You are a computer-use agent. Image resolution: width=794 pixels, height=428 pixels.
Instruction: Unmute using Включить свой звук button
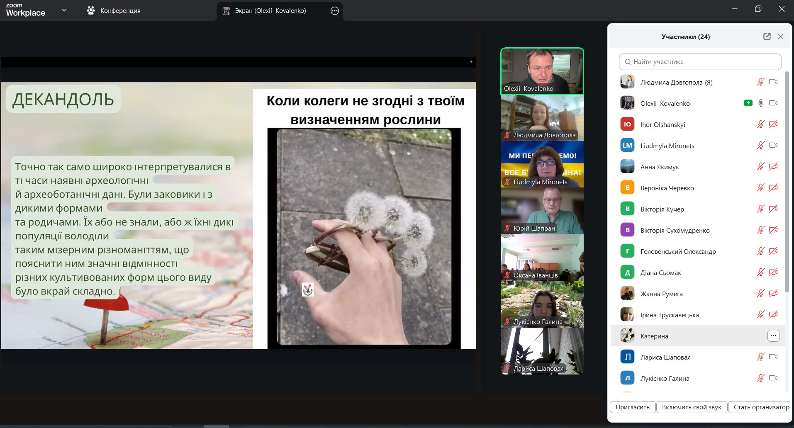[691, 407]
